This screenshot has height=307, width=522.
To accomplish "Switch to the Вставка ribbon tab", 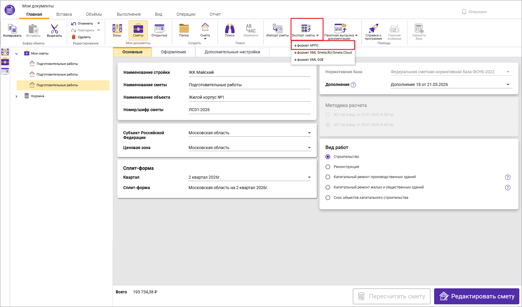I will coord(64,14).
